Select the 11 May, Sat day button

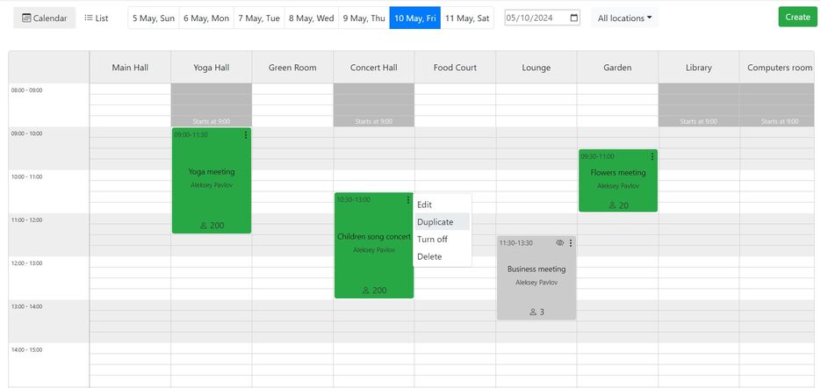467,18
